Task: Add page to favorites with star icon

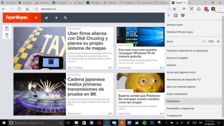Action: coord(174,9)
